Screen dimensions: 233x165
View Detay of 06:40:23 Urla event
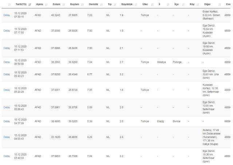pyautogui.click(x=7, y=74)
